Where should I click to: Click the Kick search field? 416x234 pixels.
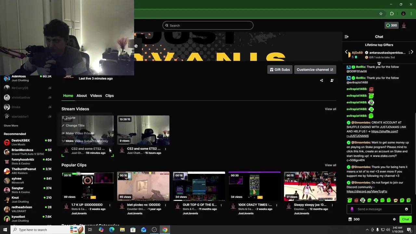pos(208,25)
